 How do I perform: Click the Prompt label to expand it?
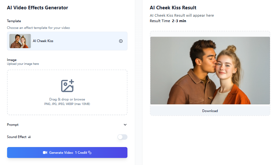point(13,125)
